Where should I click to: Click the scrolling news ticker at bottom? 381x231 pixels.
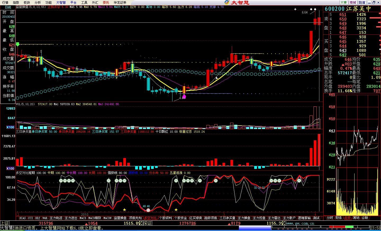[x=52, y=228]
